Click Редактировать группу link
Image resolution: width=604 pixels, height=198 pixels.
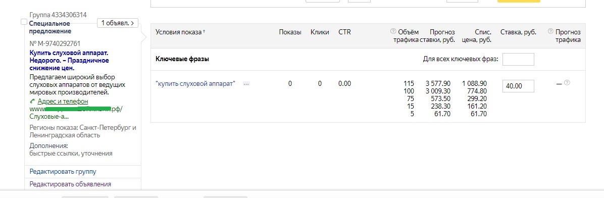point(63,171)
